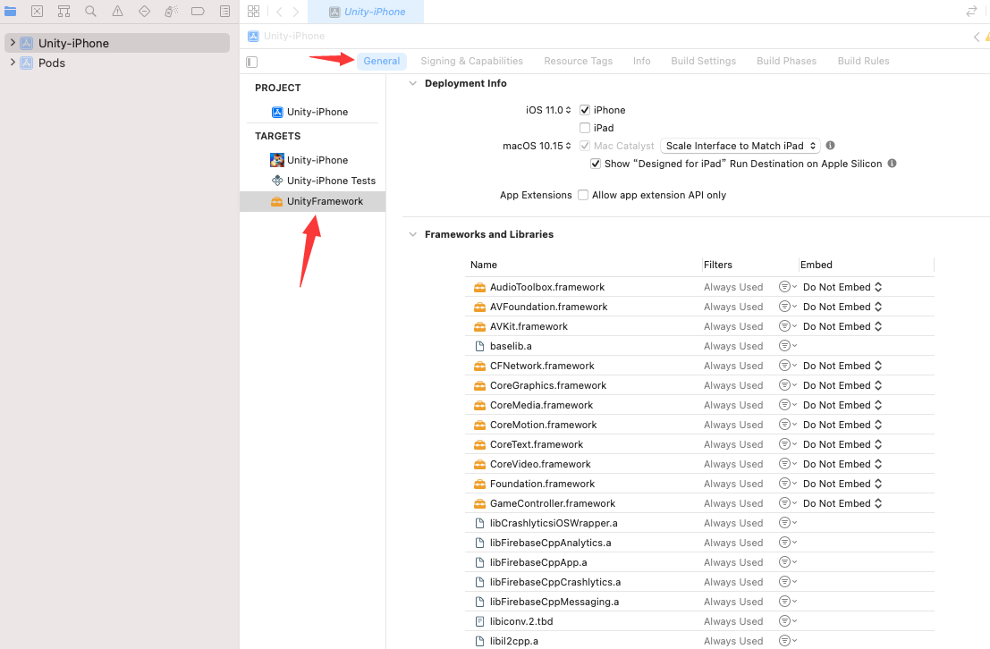Screen dimensions: 990x649
Task: Open the Info tab
Action: [641, 62]
